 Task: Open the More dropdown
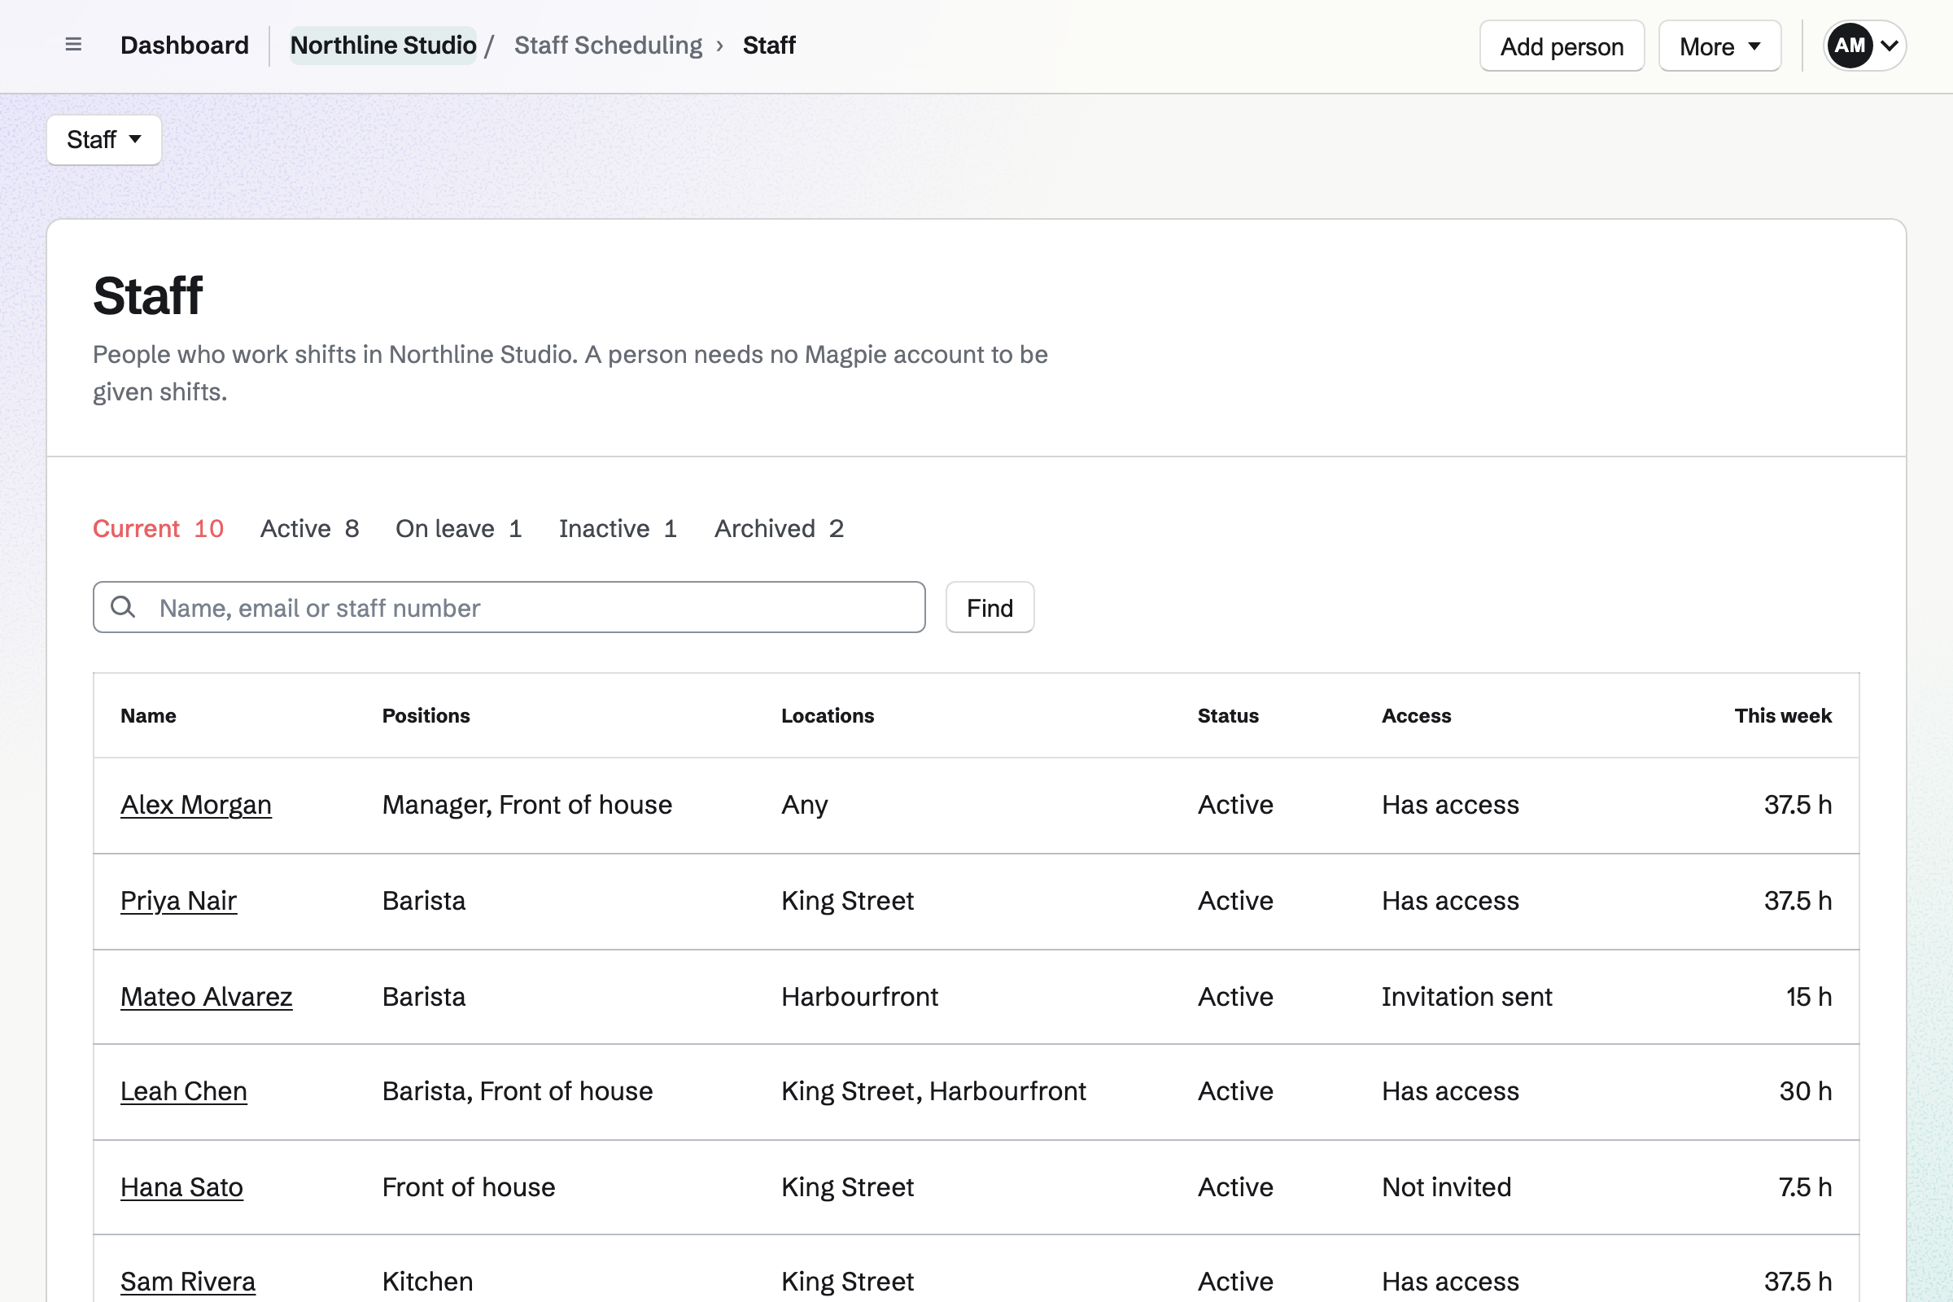(x=1719, y=46)
